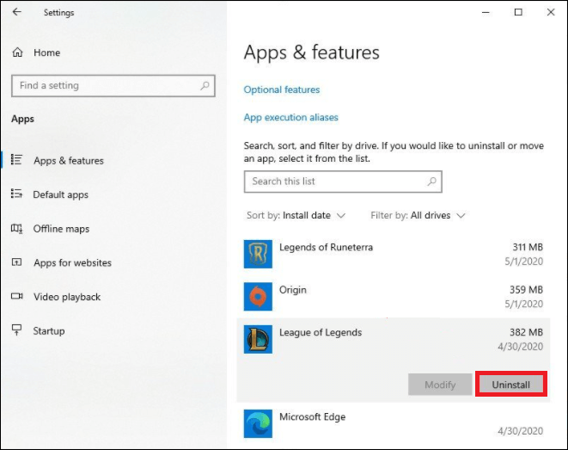The image size is (568, 450).
Task: Click the League of Legends app icon
Action: (258, 340)
